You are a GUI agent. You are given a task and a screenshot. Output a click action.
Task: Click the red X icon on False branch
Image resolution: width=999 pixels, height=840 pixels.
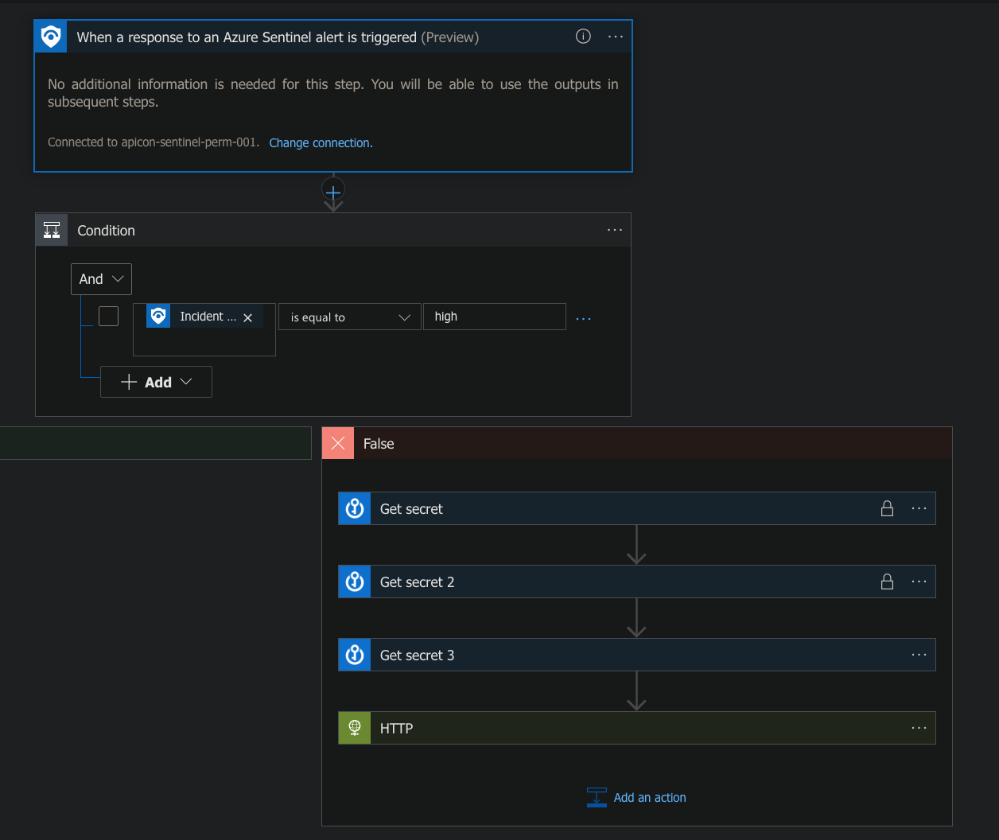click(x=338, y=443)
